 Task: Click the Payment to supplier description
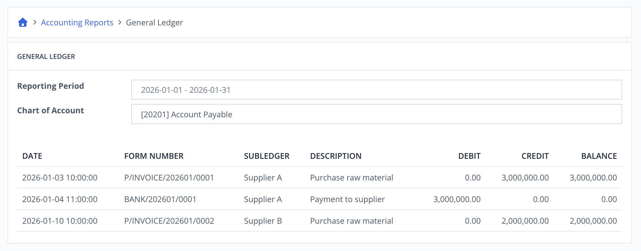[347, 199]
